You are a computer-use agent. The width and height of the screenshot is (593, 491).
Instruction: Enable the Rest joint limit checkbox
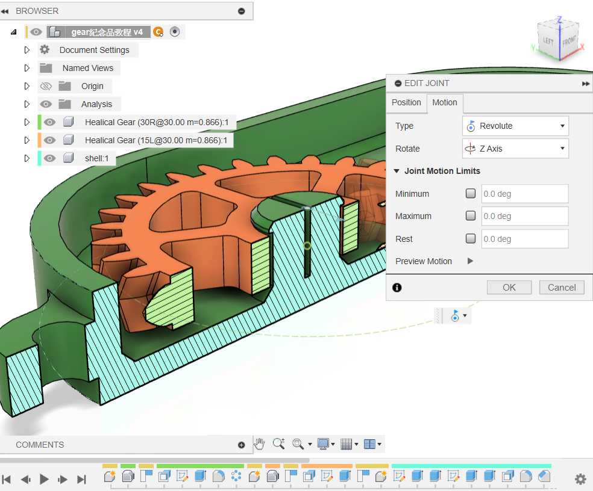pos(471,239)
